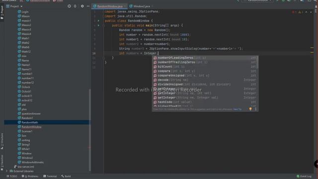This screenshot has width=318, height=179.
Task: Choose compareUnsigned completion suggestion
Action: 204,76
